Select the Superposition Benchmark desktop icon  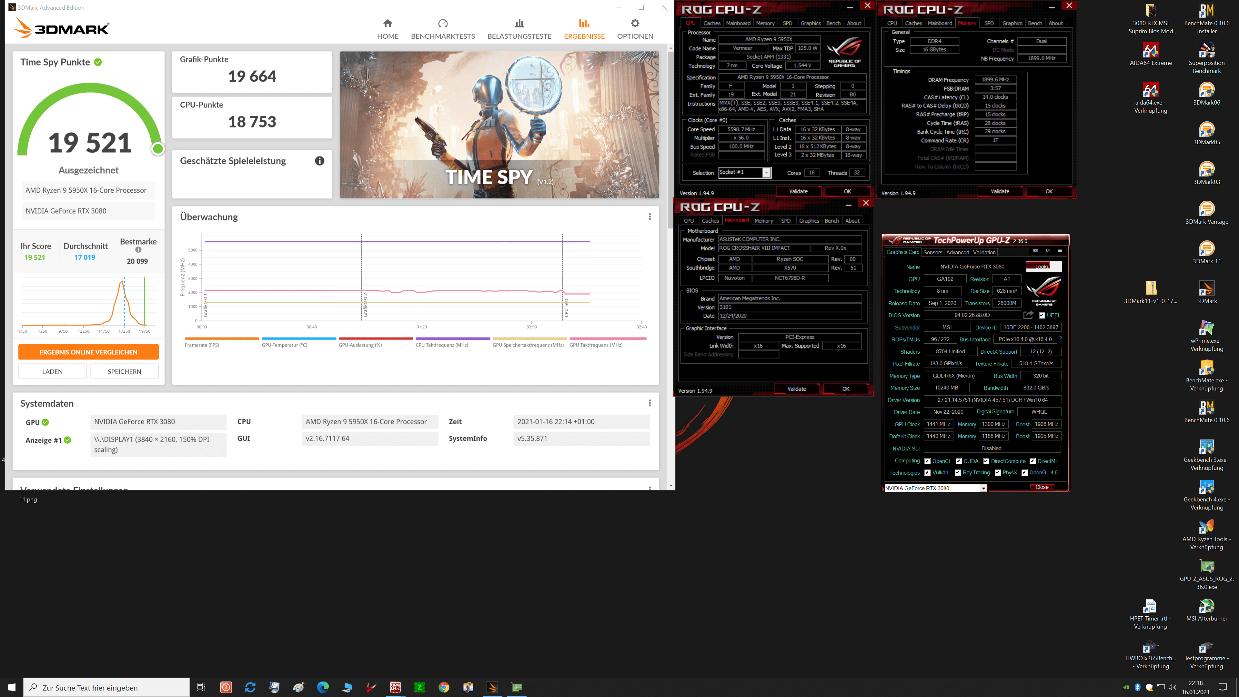pos(1206,58)
